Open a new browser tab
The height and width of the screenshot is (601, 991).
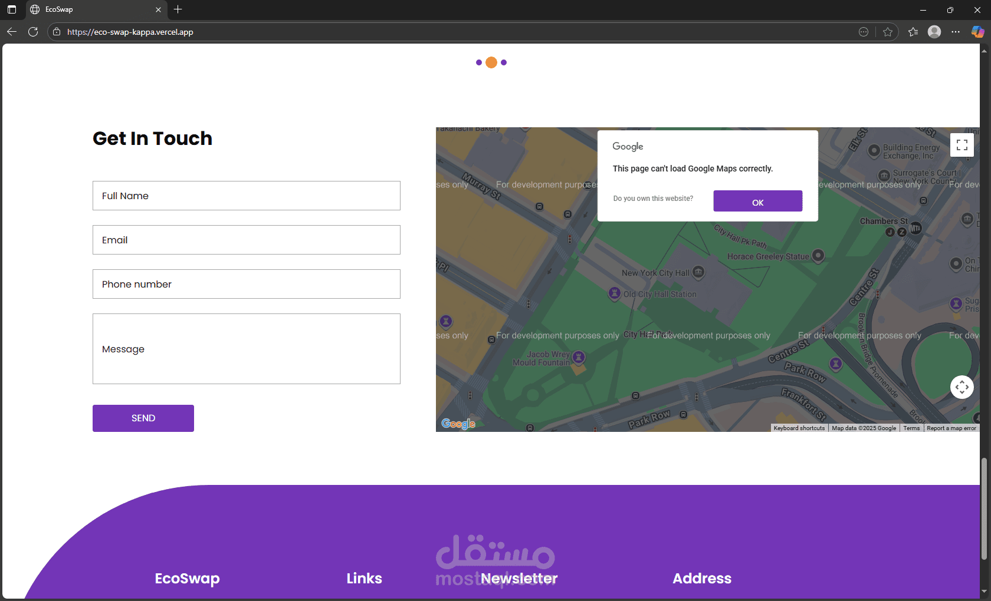tap(178, 9)
